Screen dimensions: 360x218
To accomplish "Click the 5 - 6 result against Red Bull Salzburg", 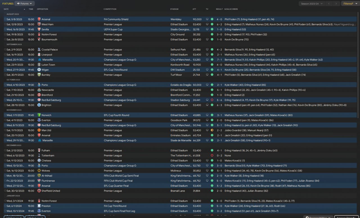I will [219, 100].
